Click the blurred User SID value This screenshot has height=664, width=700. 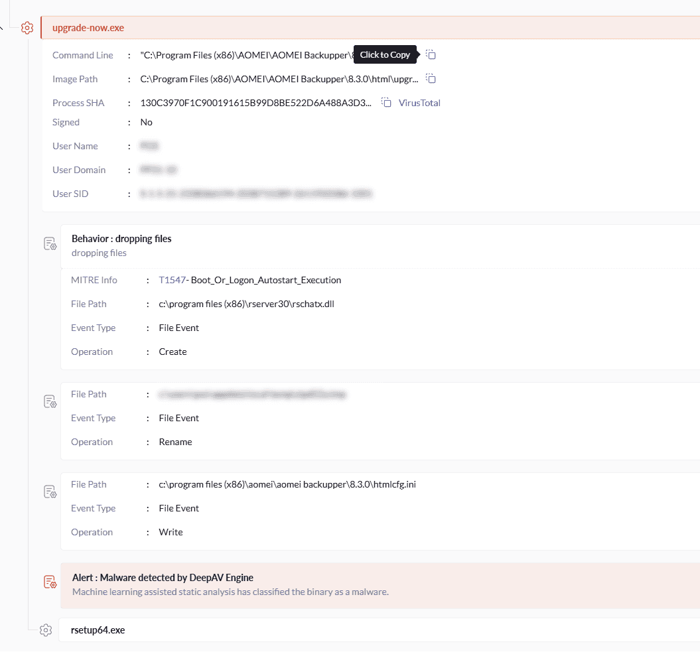256,194
